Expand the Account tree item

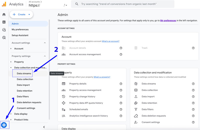tap(11, 48)
